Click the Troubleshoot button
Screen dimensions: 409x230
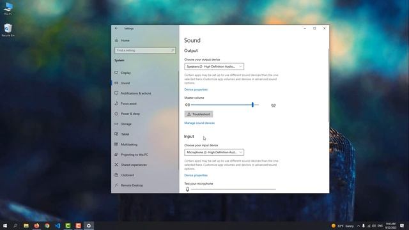[199, 114]
